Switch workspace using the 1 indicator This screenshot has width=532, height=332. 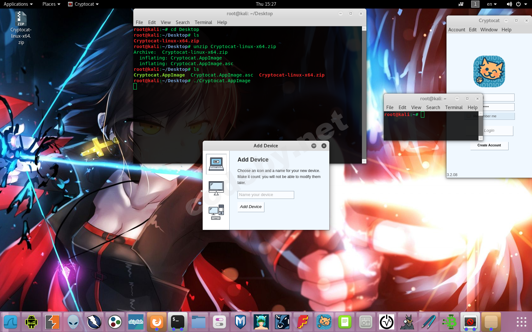coord(475,4)
